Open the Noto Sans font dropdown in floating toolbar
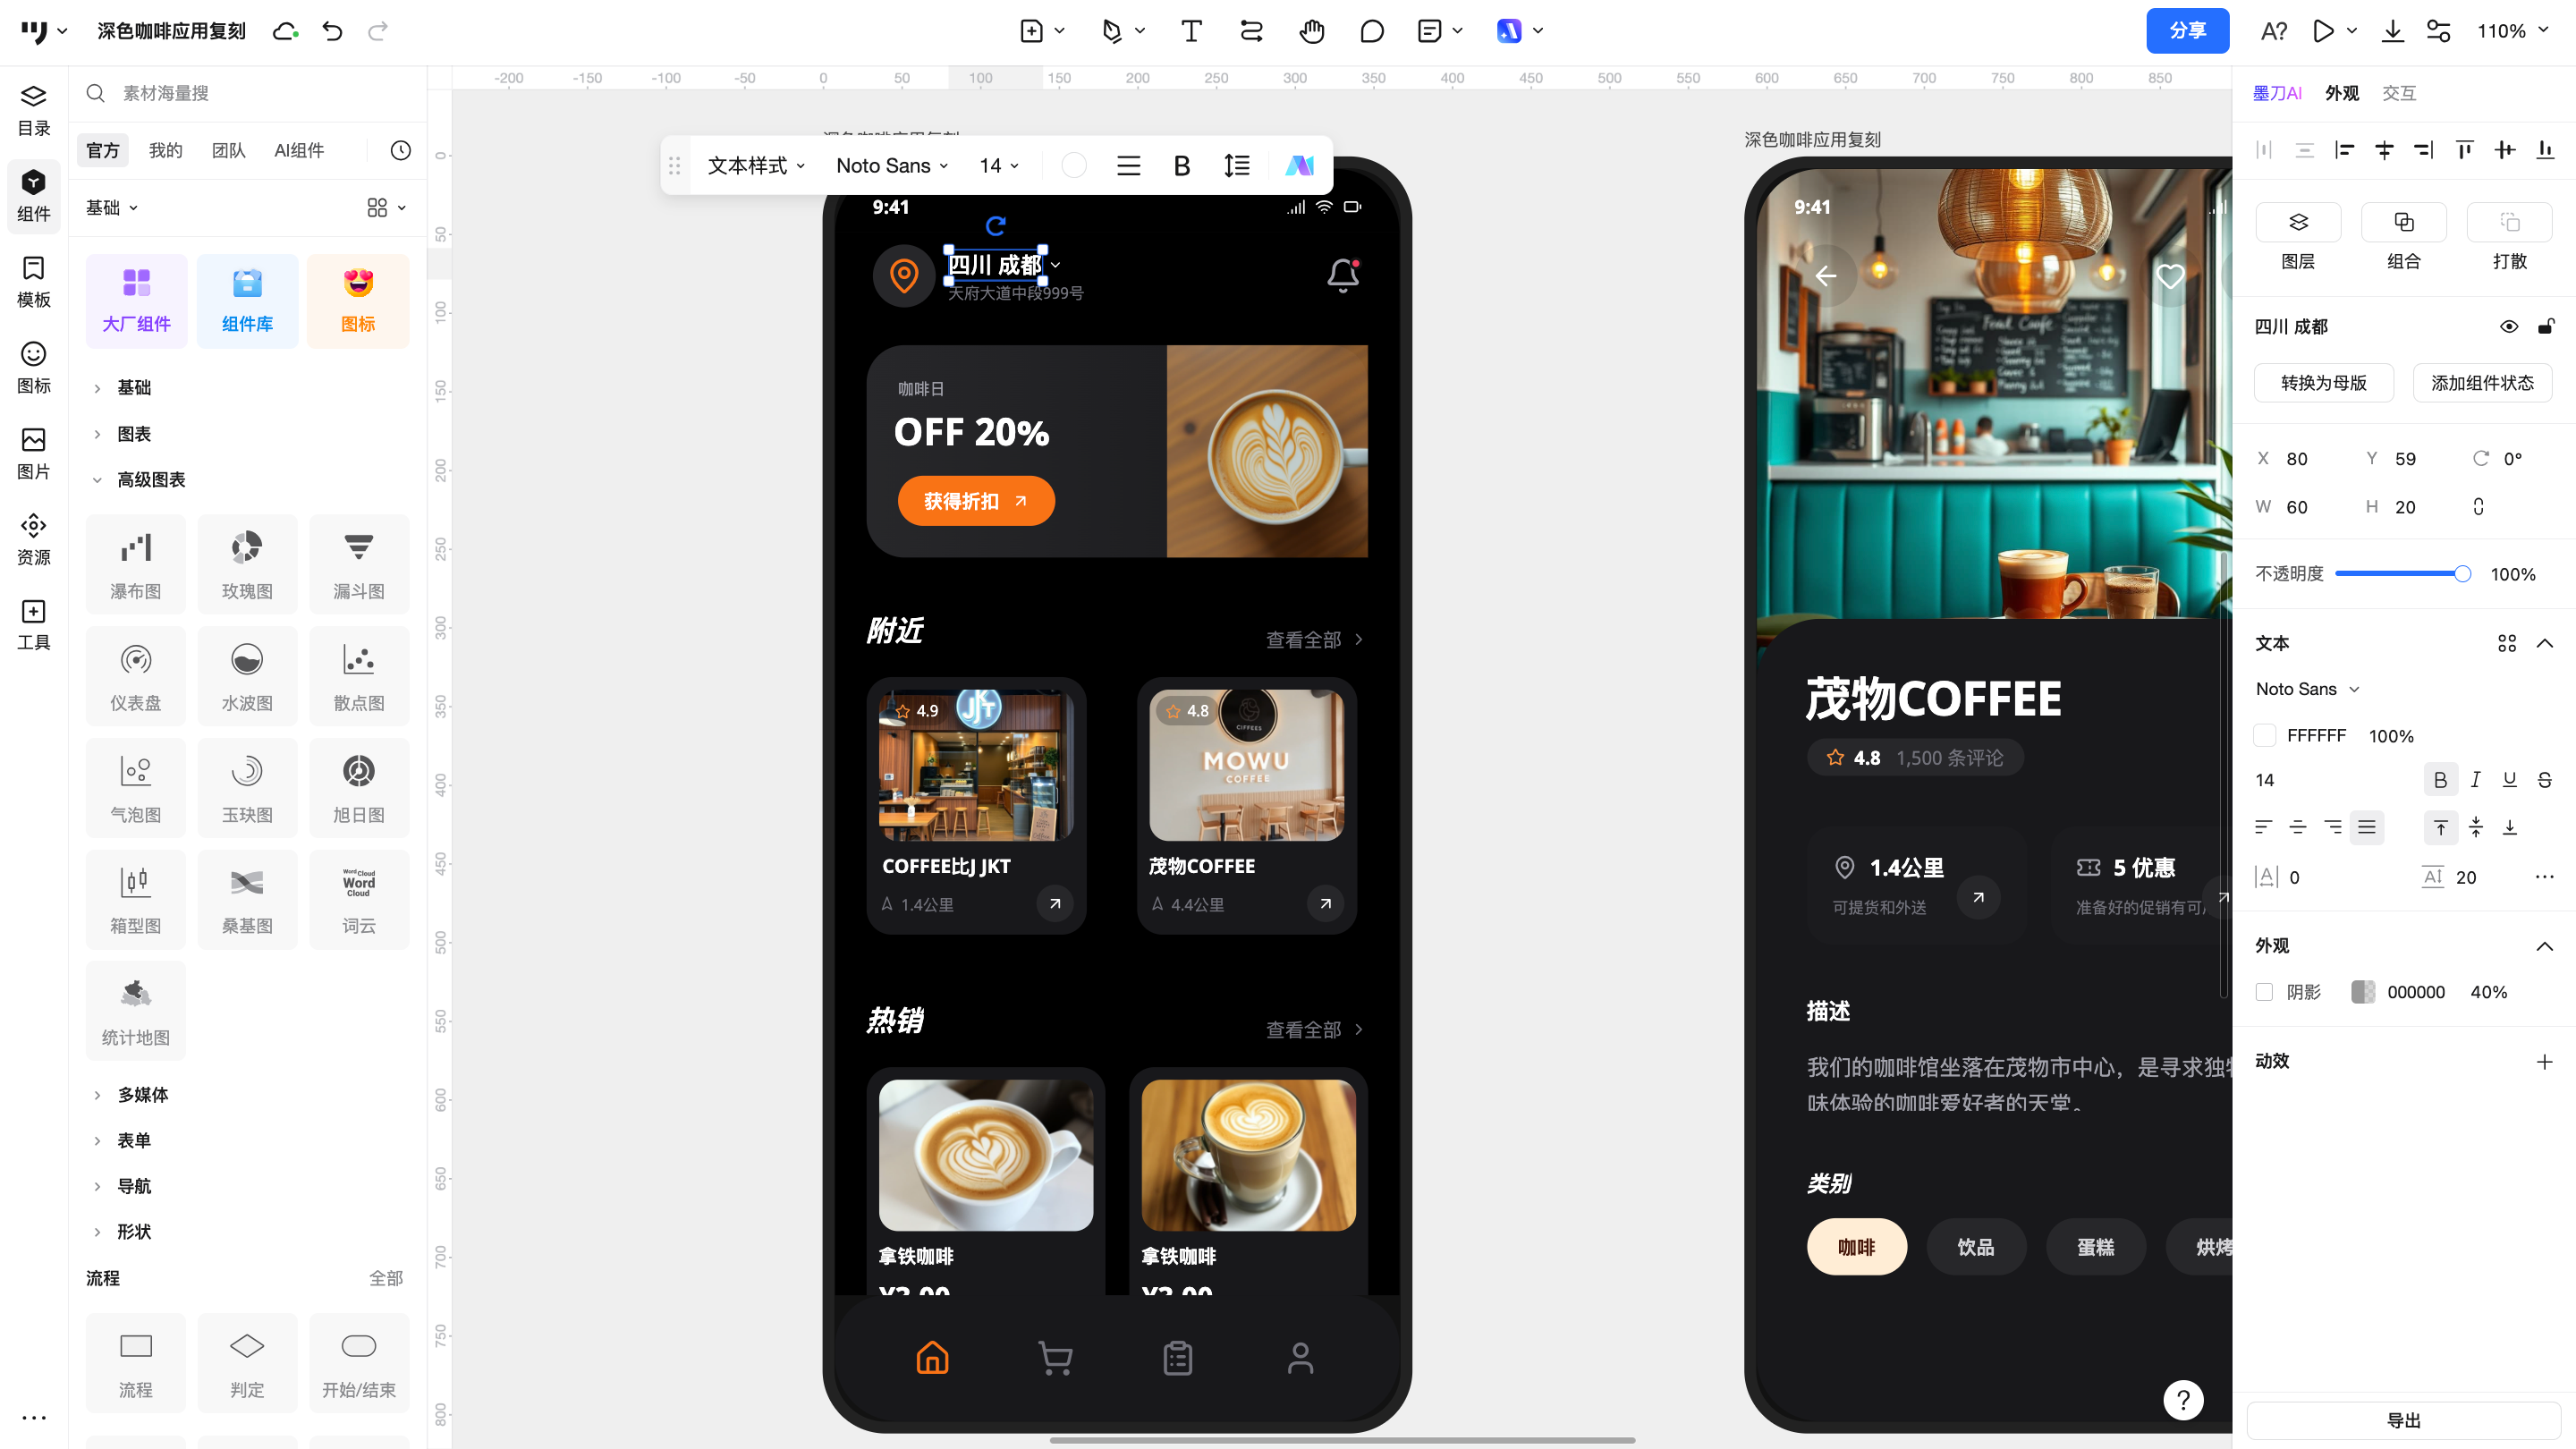The width and height of the screenshot is (2576, 1449). [891, 166]
